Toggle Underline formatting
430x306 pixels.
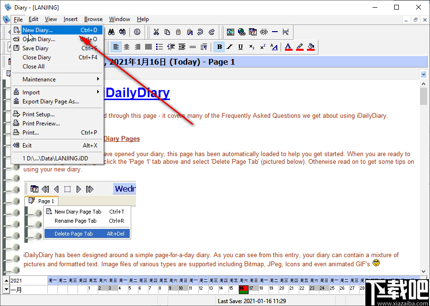pyautogui.click(x=239, y=46)
